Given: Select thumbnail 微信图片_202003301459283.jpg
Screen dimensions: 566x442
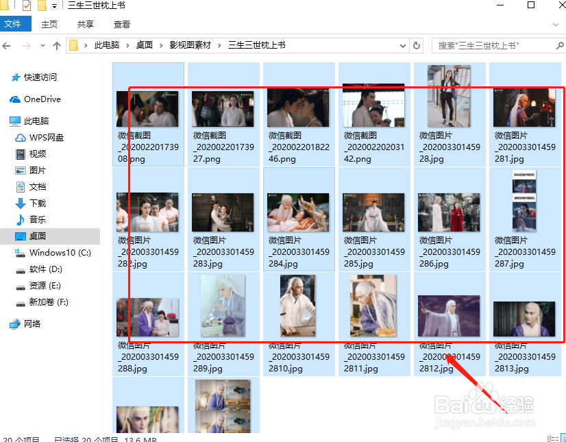Looking at the screenshot, I should pyautogui.click(x=223, y=212).
